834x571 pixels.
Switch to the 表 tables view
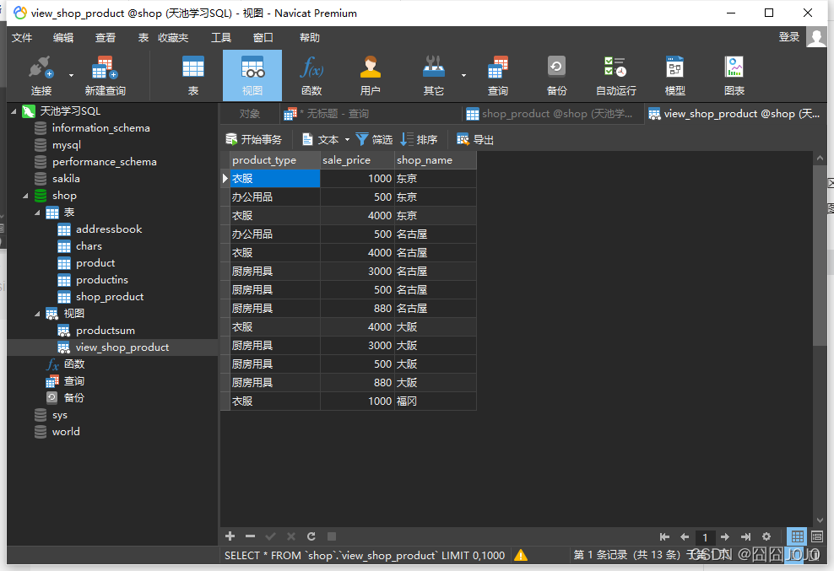tap(193, 76)
